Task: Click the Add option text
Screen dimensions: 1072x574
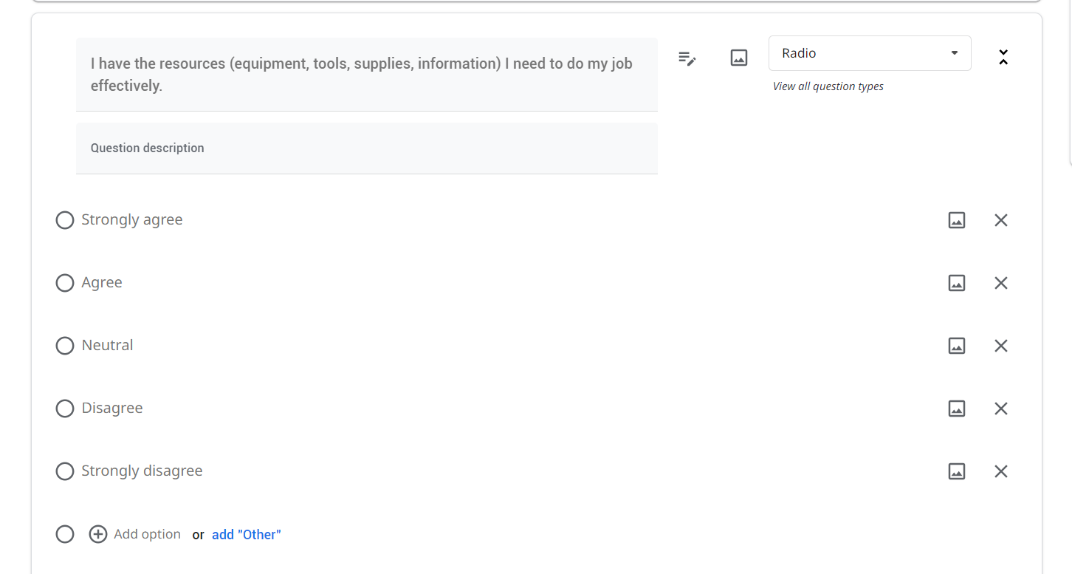Action: 147,534
